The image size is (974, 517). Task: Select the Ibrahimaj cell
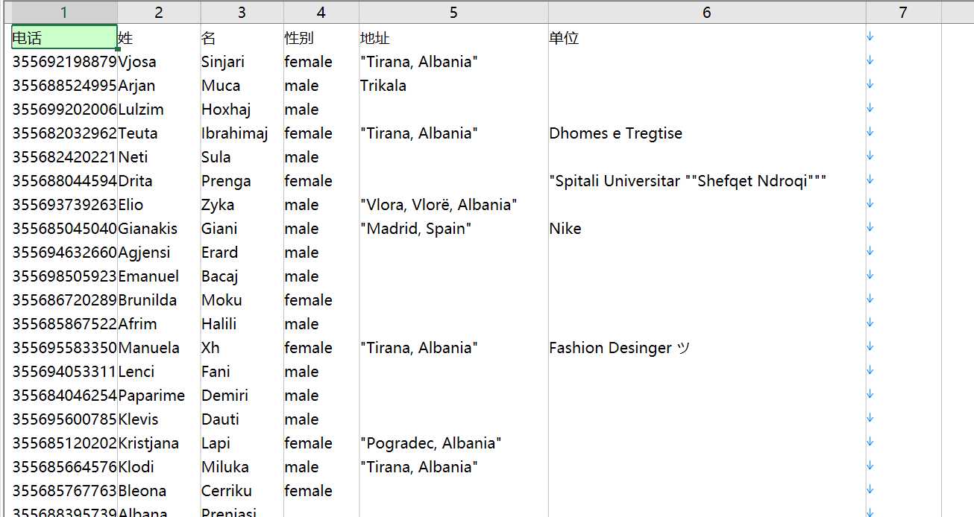[x=242, y=133]
